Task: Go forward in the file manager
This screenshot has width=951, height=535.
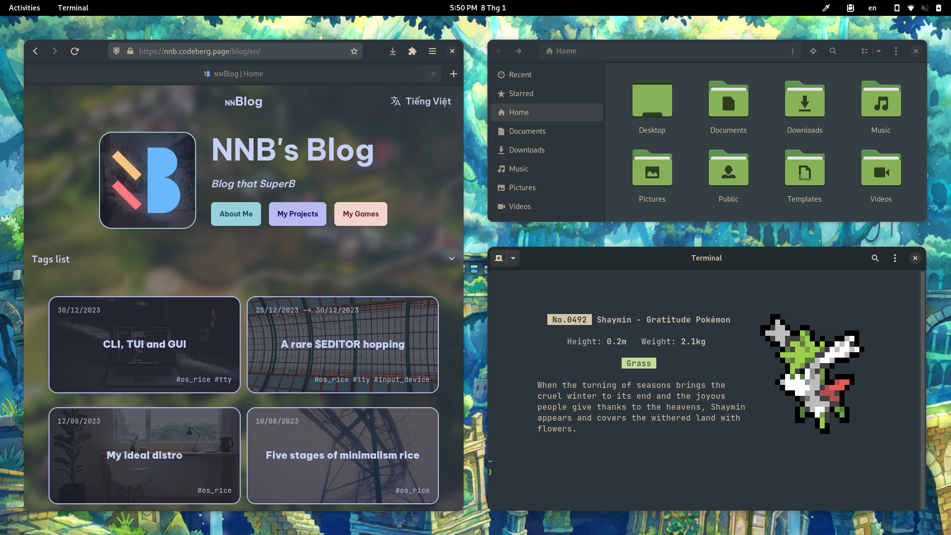Action: coord(519,51)
